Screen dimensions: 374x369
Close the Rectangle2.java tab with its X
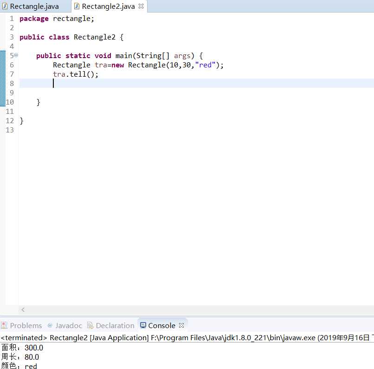[141, 6]
